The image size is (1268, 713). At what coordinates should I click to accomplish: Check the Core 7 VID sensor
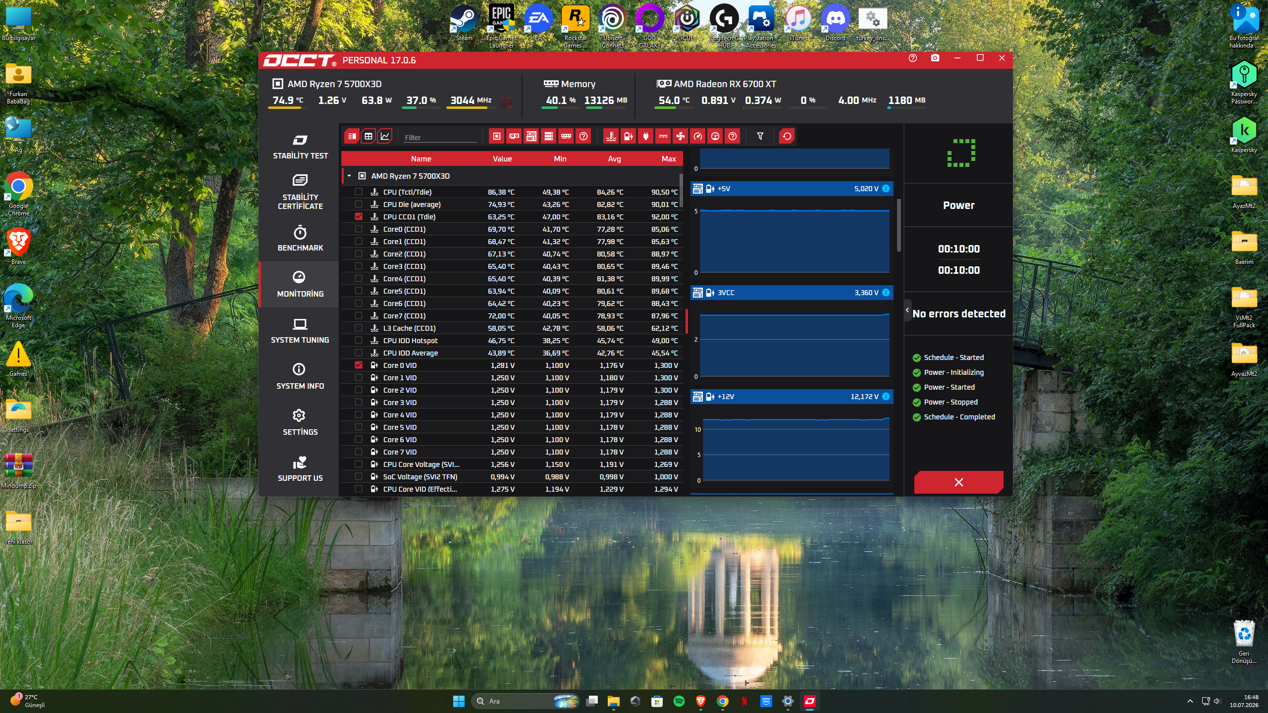359,452
